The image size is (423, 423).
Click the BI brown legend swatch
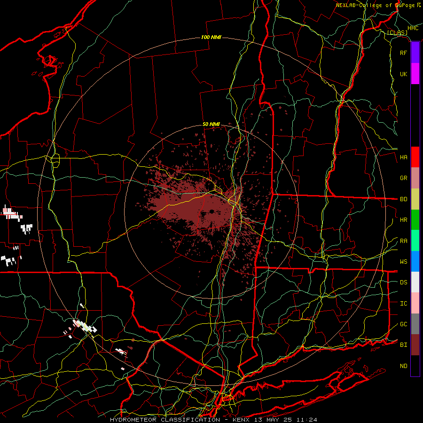(415, 345)
